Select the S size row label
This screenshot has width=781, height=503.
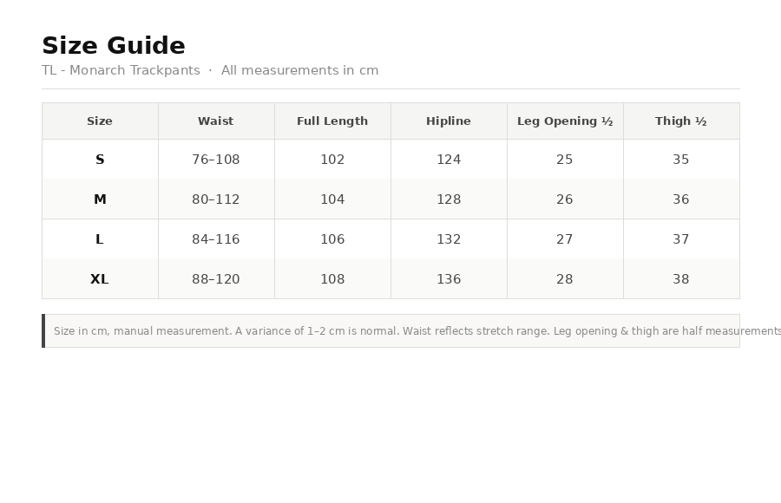pos(100,160)
